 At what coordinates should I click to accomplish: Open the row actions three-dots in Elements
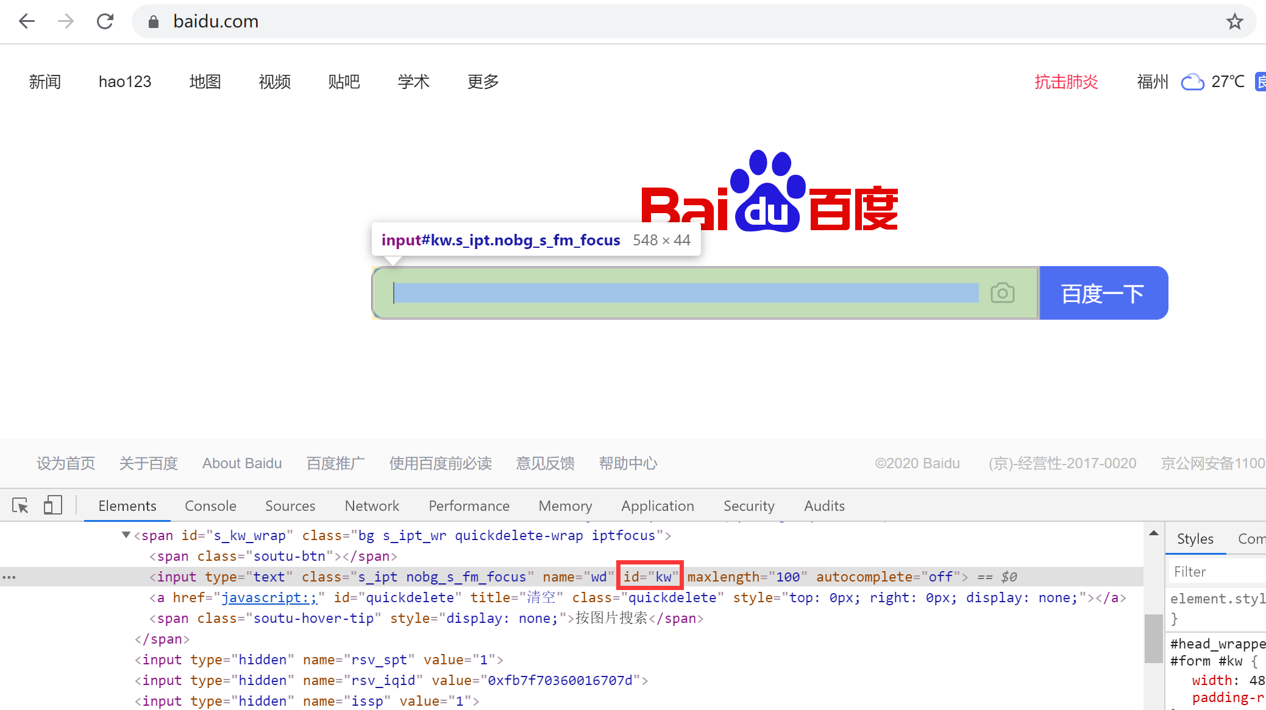9,577
